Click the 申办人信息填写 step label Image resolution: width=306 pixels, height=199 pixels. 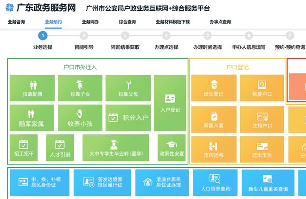click(249, 47)
